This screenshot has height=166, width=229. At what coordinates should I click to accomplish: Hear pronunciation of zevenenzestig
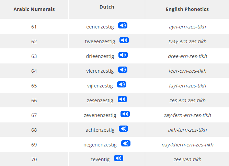(125, 114)
